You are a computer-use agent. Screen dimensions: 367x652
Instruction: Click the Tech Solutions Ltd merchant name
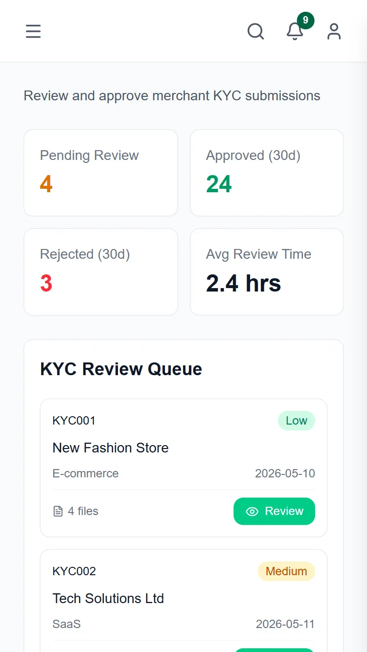tap(108, 598)
